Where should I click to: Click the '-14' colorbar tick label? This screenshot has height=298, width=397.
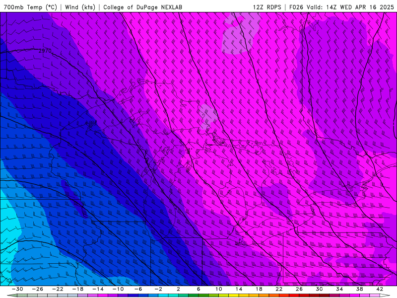point(98,289)
